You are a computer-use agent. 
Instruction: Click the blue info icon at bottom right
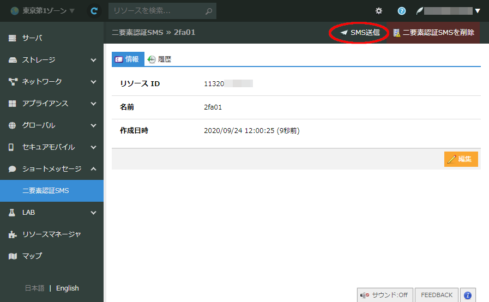(x=468, y=295)
